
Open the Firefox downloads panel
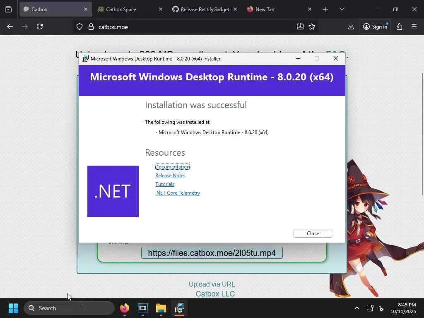(351, 26)
